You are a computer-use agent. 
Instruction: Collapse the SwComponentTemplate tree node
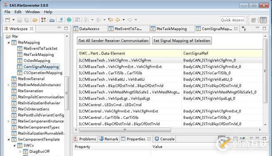pyautogui.click(x=8, y=139)
